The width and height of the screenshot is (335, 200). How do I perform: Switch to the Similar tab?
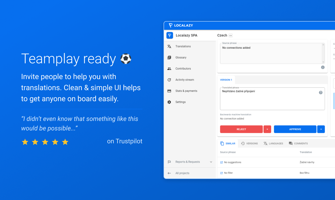228,143
